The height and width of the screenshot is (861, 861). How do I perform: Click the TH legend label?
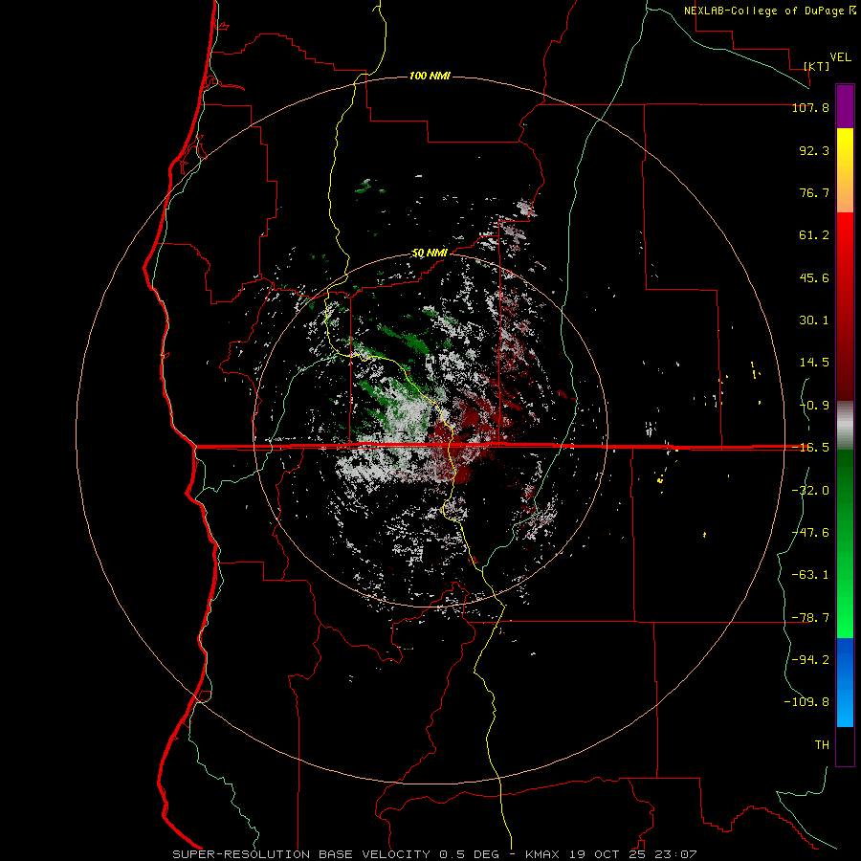822,745
